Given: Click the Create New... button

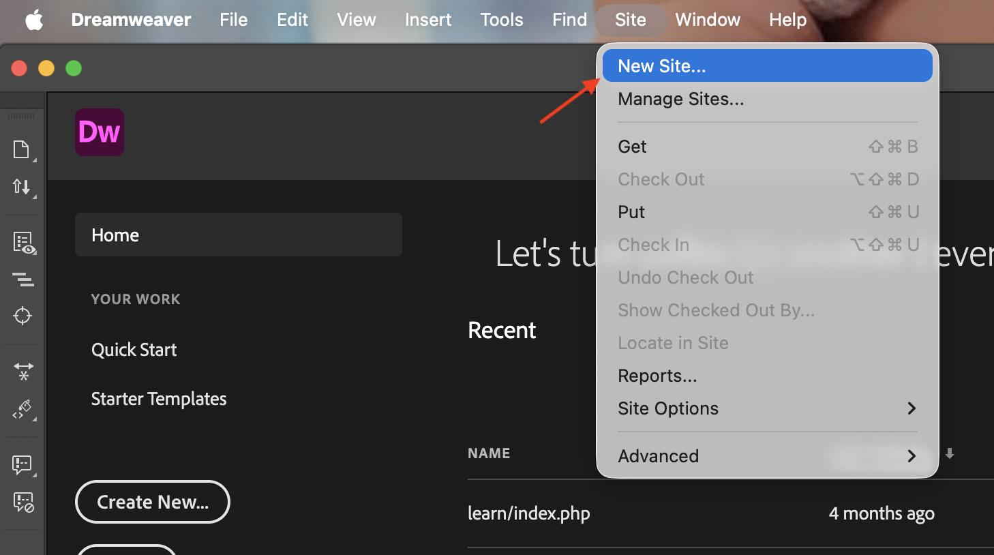Looking at the screenshot, I should (153, 502).
